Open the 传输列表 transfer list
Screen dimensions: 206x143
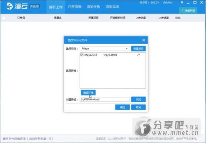188,11
